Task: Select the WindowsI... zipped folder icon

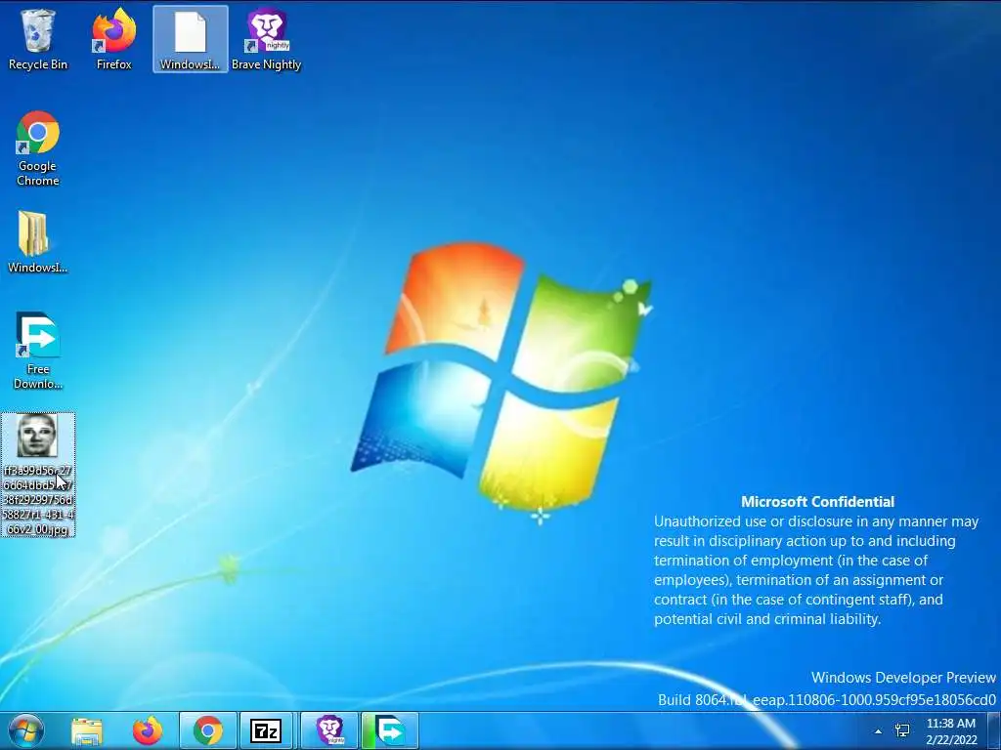Action: [38, 242]
